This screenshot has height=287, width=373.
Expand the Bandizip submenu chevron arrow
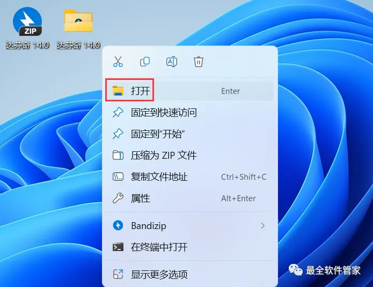(262, 226)
